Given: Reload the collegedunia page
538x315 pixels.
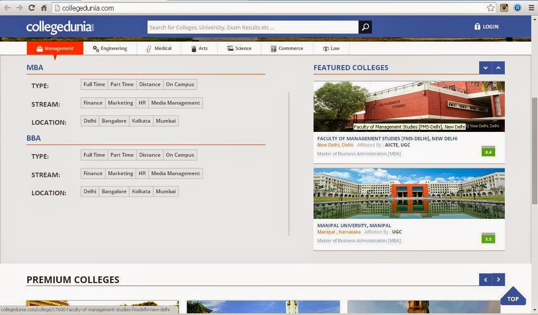Looking at the screenshot, I should pyautogui.click(x=32, y=8).
